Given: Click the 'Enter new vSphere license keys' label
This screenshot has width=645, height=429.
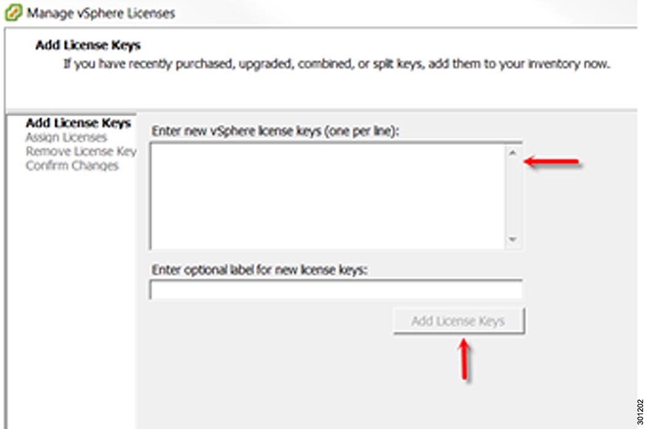Looking at the screenshot, I should (275, 132).
